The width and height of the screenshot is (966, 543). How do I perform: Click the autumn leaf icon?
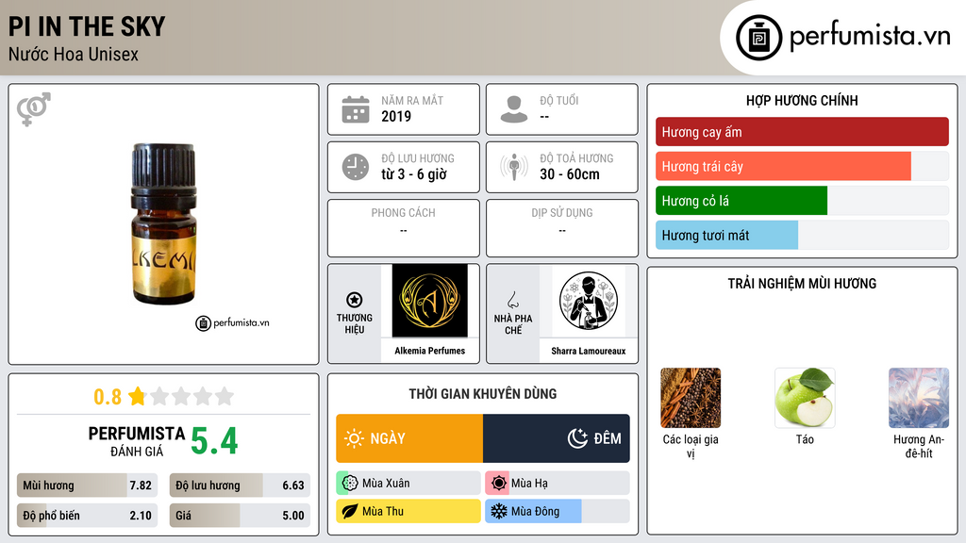click(350, 511)
